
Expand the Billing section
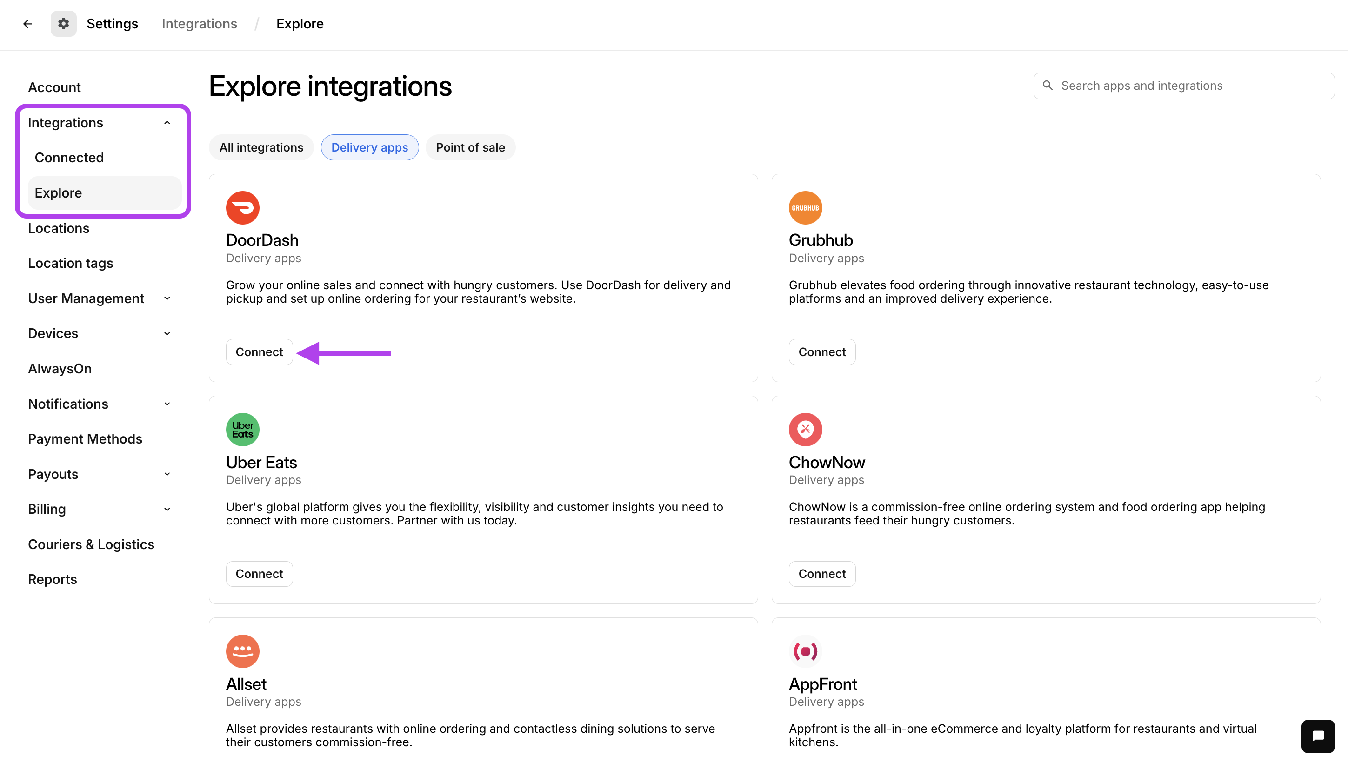click(167, 509)
